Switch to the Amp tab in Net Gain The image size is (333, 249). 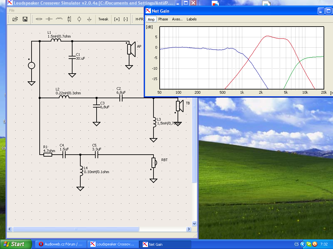click(x=151, y=19)
